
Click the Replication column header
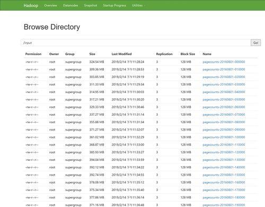point(164,54)
